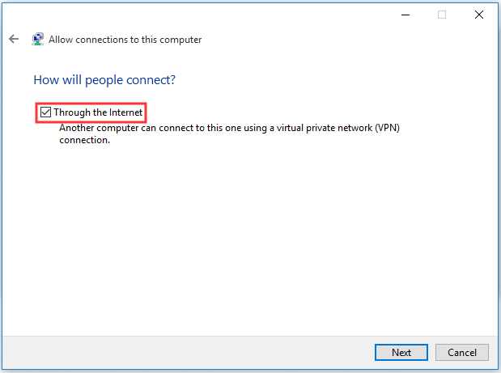
Task: Select the 'Allow connections to this computer' title
Action: click(125, 40)
